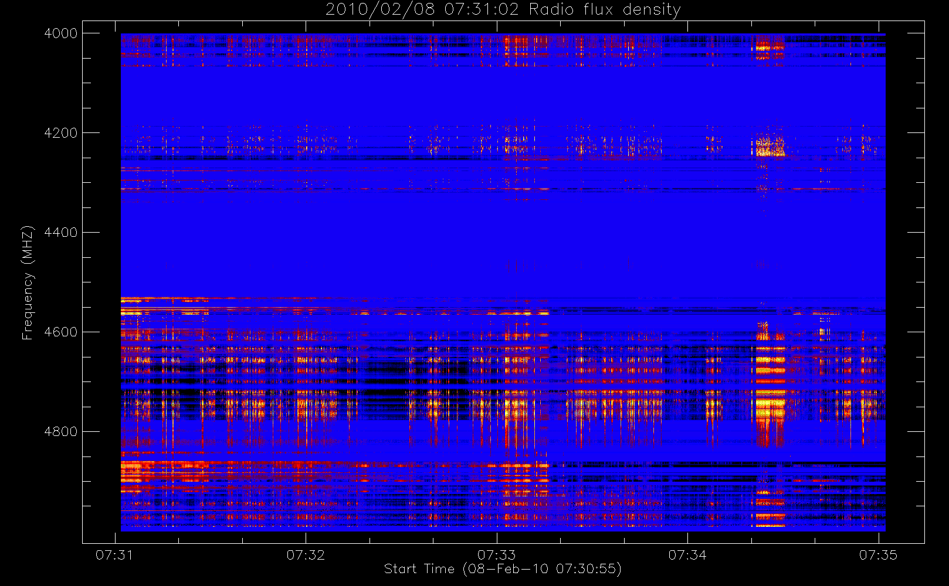The image size is (949, 586).
Task: Select the 4000 frequency tick label
Action: (x=61, y=33)
